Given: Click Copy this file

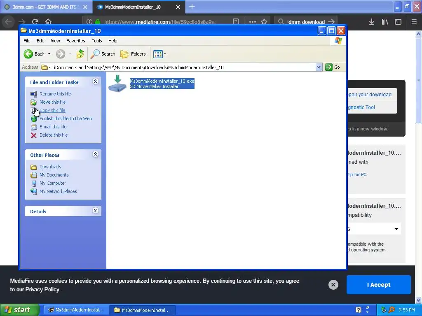Looking at the screenshot, I should point(52,110).
